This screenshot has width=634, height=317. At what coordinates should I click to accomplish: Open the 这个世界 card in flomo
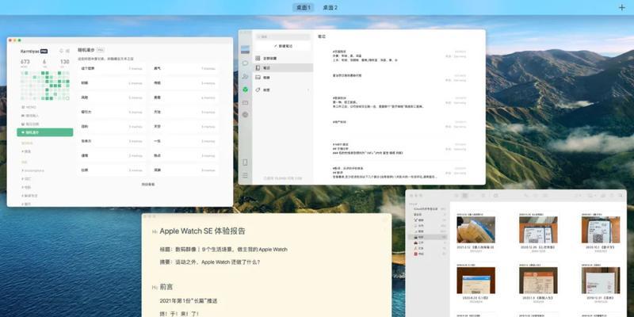112,69
